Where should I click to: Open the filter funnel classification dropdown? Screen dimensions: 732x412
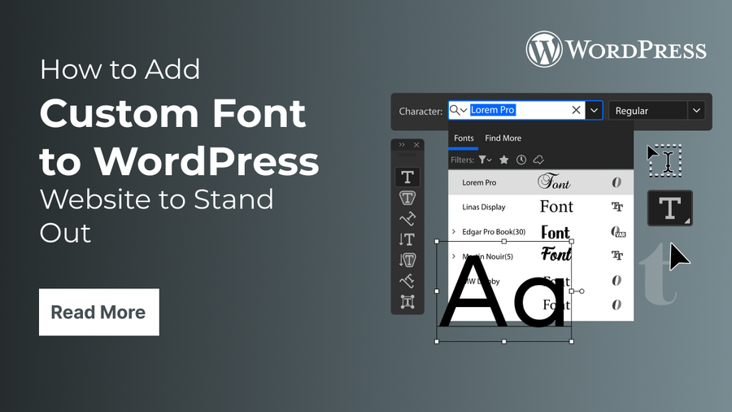click(x=486, y=160)
